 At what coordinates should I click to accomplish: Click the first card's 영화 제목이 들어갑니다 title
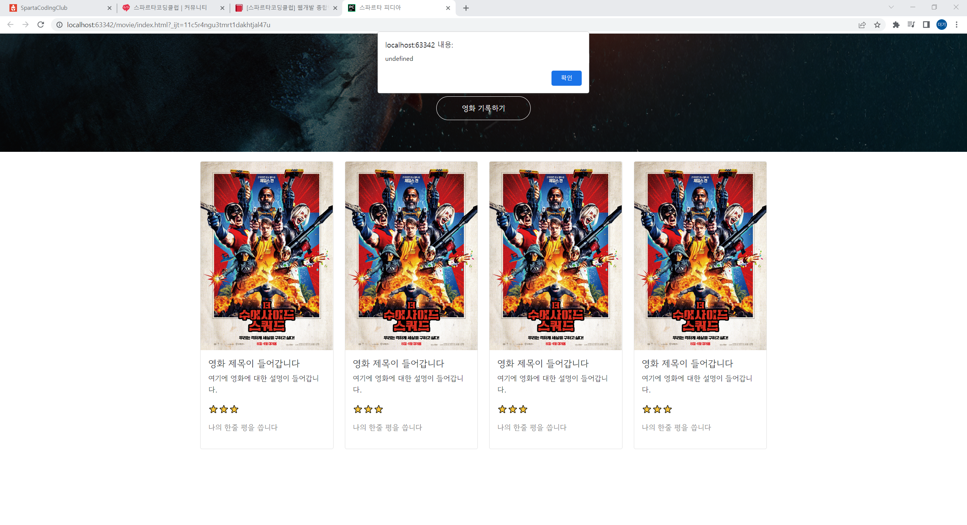click(254, 363)
